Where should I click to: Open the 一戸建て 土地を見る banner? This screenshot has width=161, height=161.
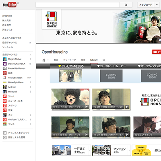click(x=71, y=150)
